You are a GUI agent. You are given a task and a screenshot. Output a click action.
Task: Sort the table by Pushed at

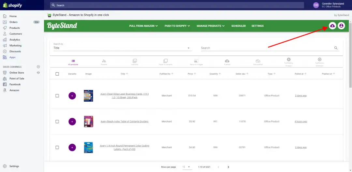click(329, 74)
